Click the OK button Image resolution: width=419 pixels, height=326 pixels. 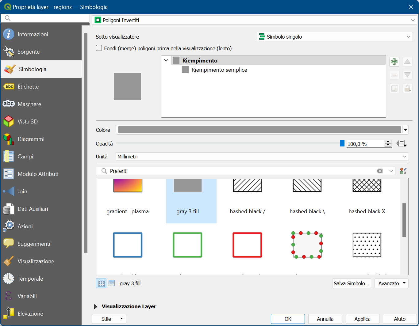[288, 319]
